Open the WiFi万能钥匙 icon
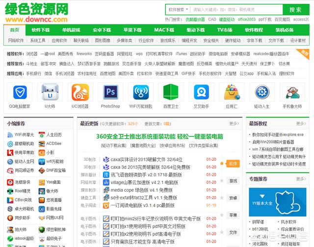 [x=141, y=92]
